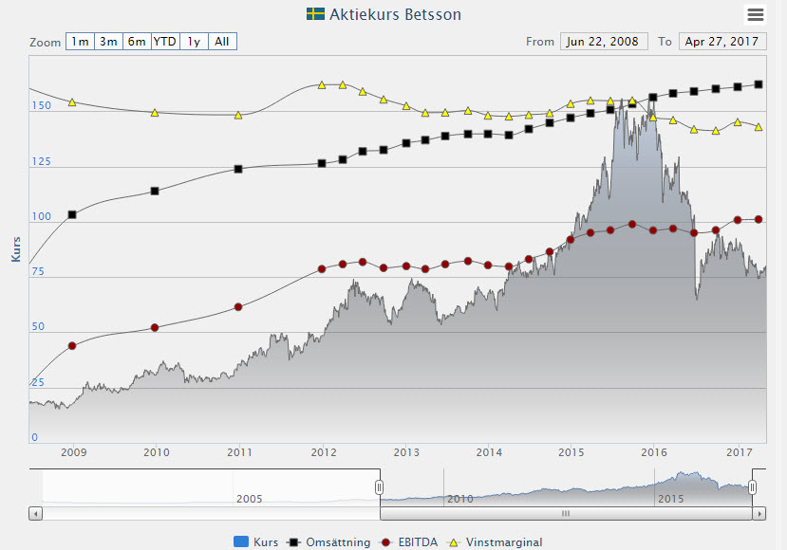787x550 pixels.
Task: Click the Vinstmarginal yellow triangle at 2009
Action: [72, 102]
